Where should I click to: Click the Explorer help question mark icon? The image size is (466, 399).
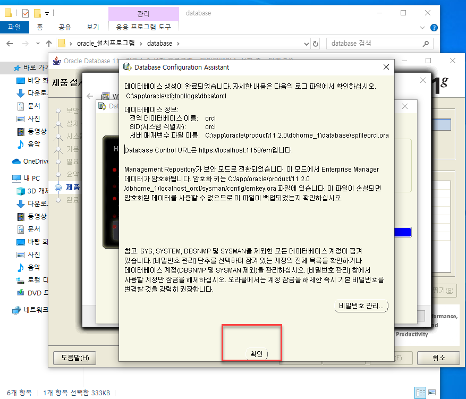tap(434, 28)
